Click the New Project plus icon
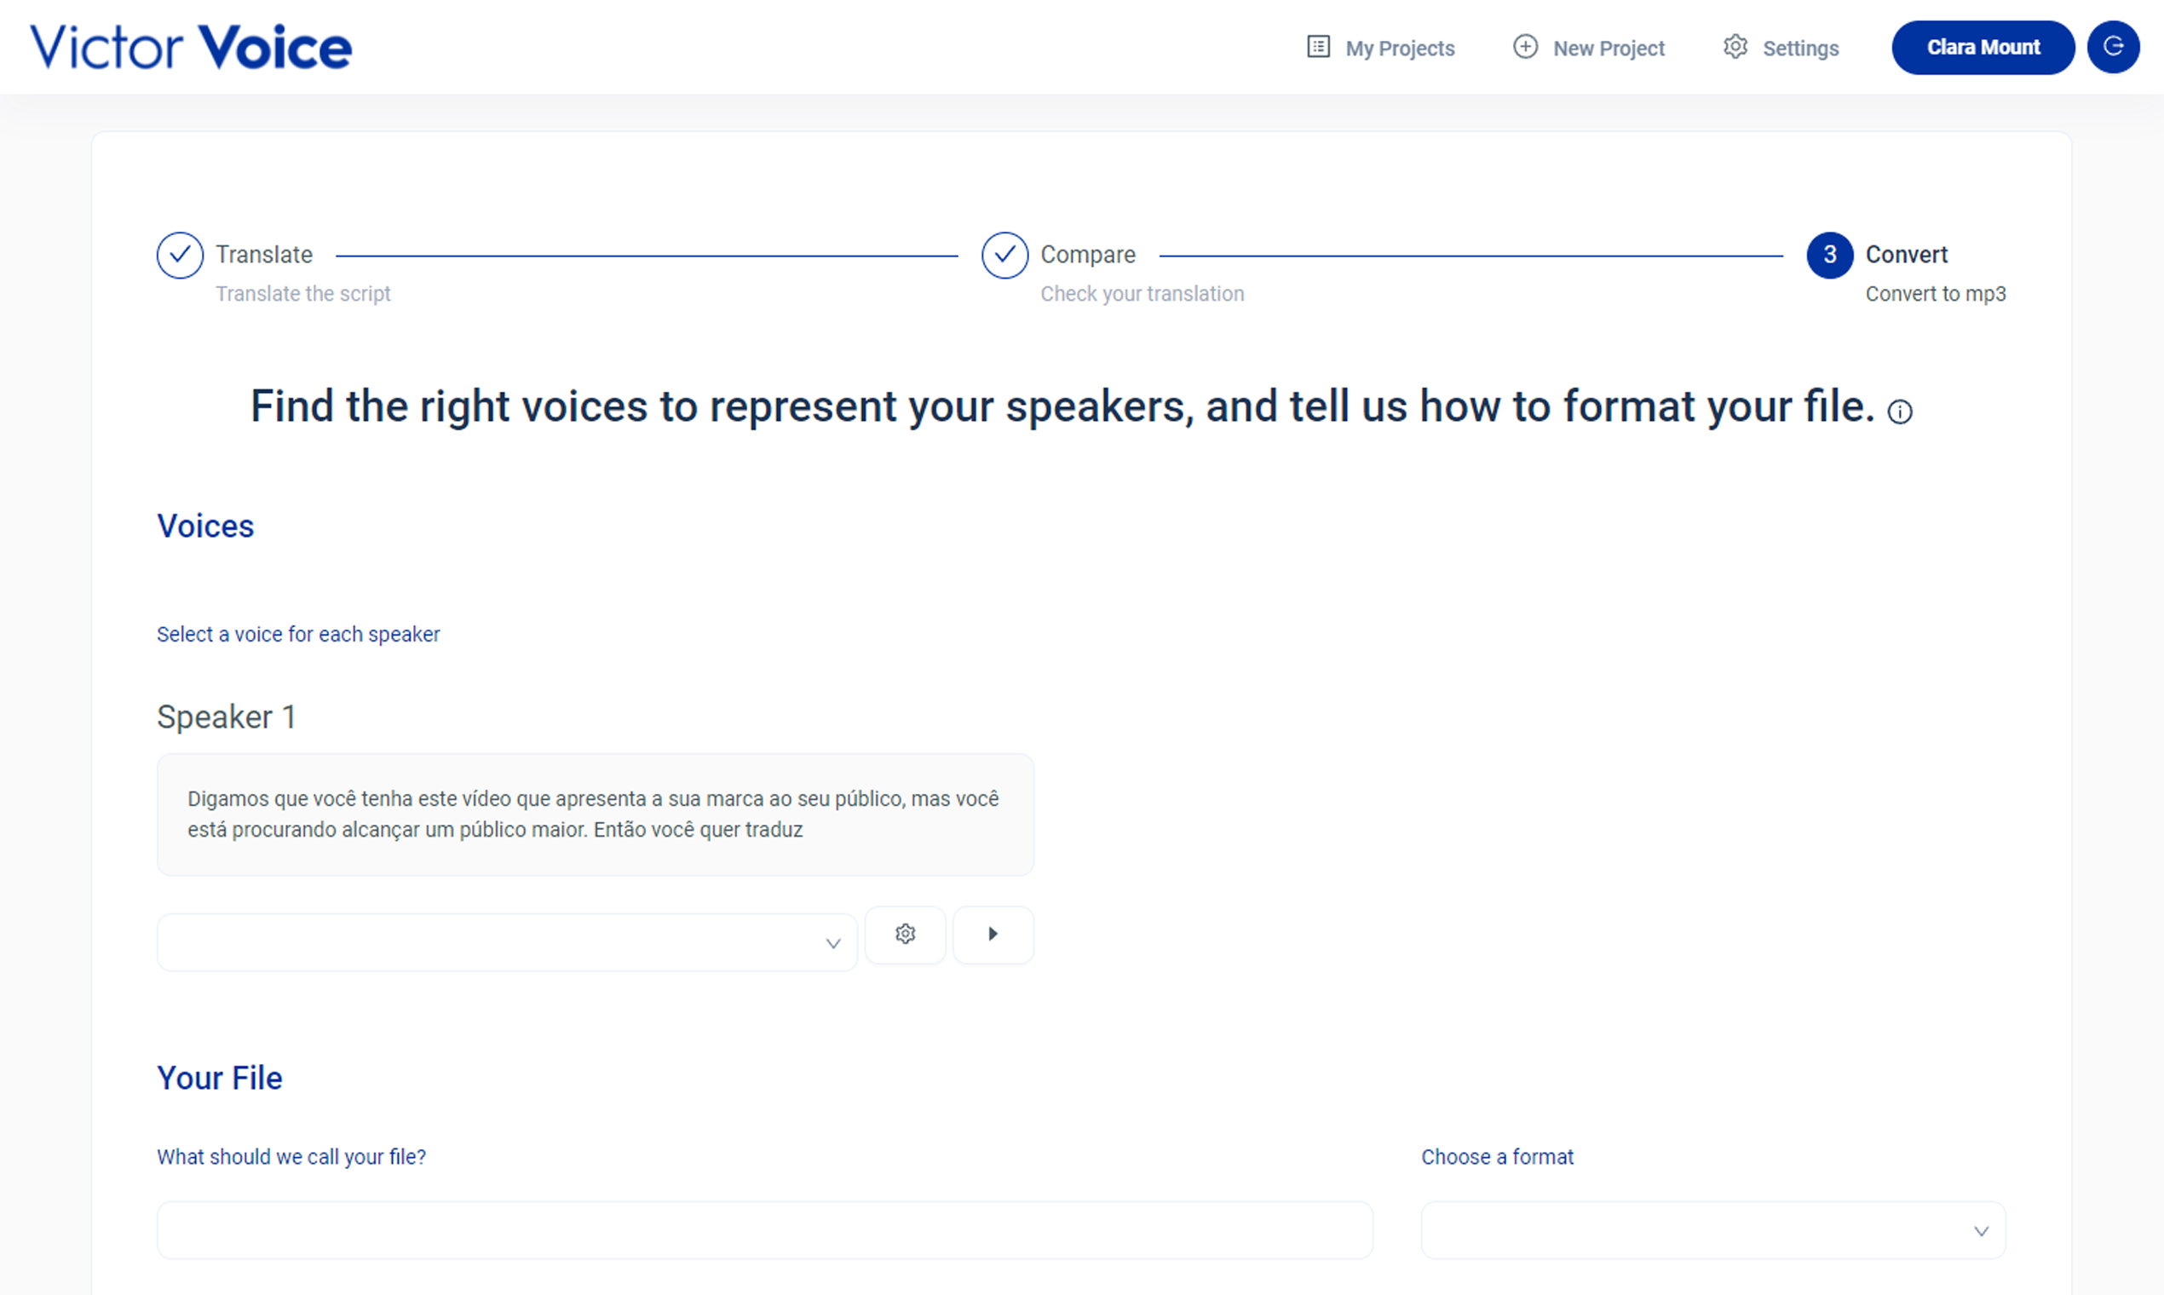Viewport: 2164px width, 1295px height. pyautogui.click(x=1524, y=46)
